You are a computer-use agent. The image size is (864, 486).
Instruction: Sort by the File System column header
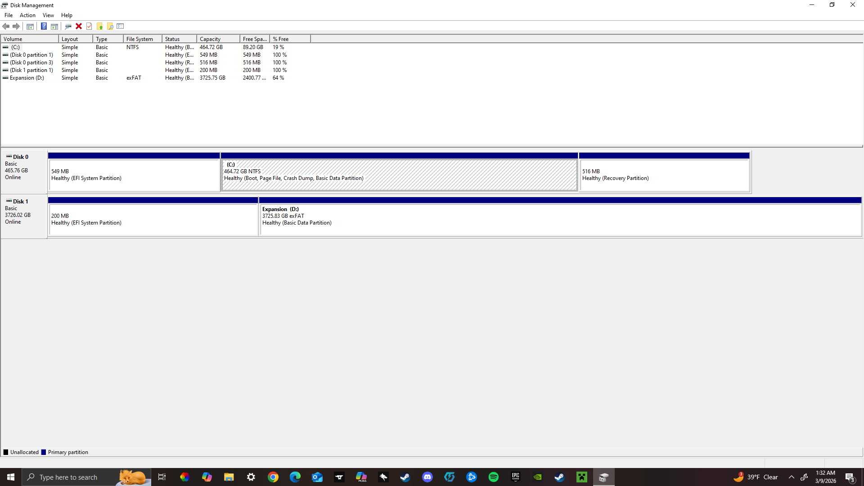tap(143, 39)
